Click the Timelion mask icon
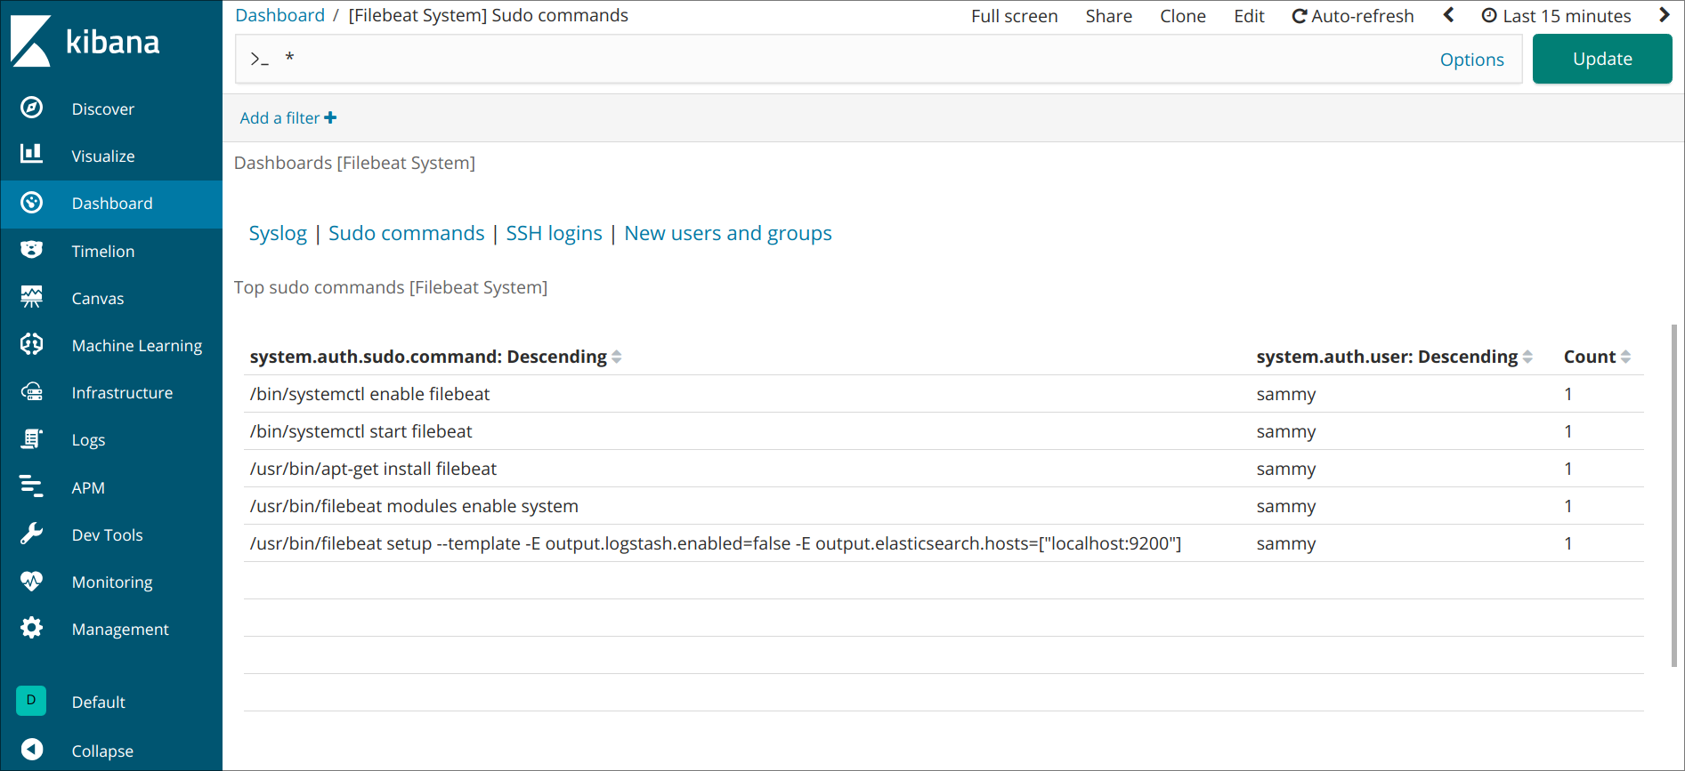The image size is (1685, 771). pos(31,250)
